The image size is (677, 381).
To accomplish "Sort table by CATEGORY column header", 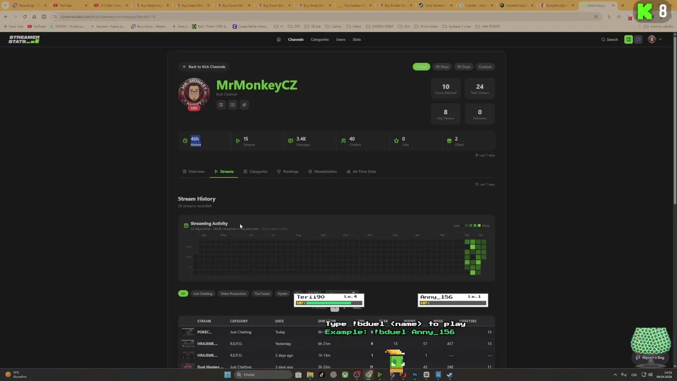I will [x=239, y=321].
